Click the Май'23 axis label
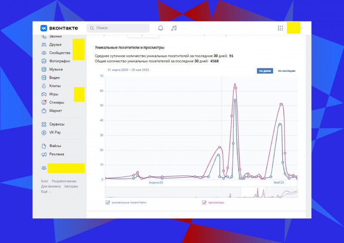 [279, 183]
